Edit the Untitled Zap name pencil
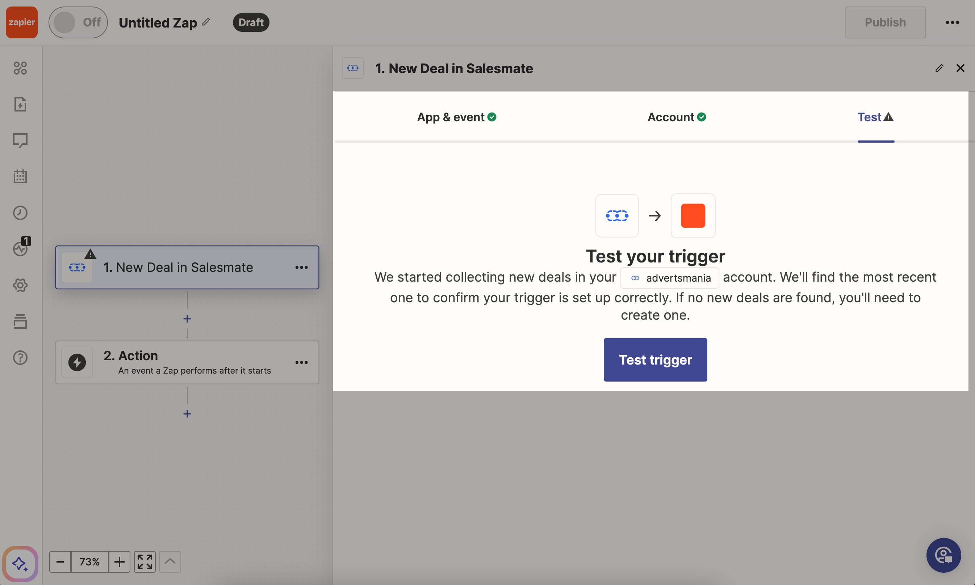This screenshot has width=975, height=585. pos(206,22)
